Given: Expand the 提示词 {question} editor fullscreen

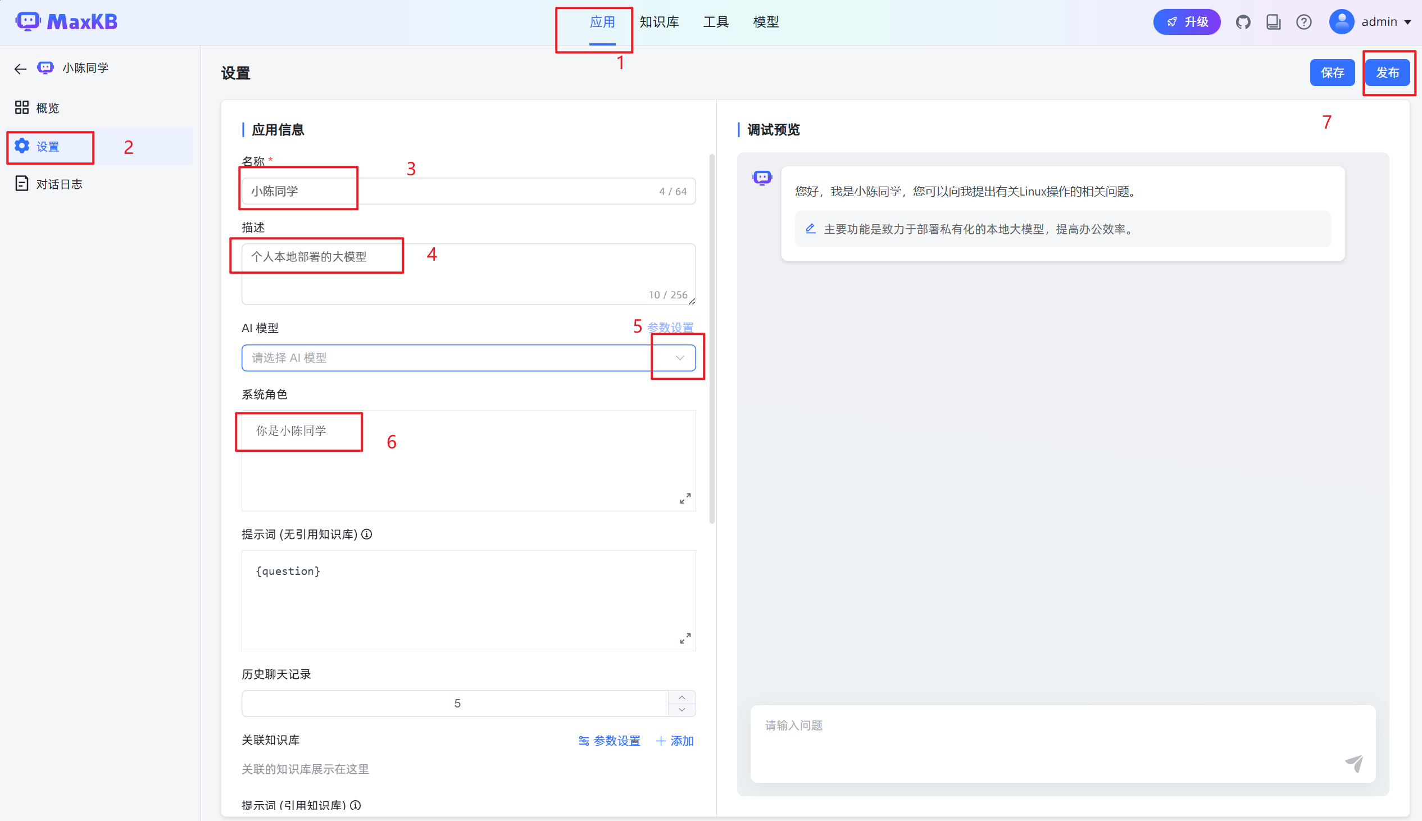Looking at the screenshot, I should click(685, 638).
